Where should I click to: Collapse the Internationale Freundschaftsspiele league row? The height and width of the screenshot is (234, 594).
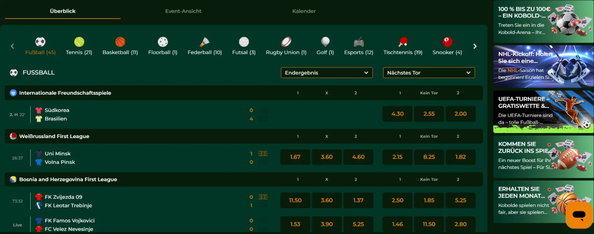244,93
